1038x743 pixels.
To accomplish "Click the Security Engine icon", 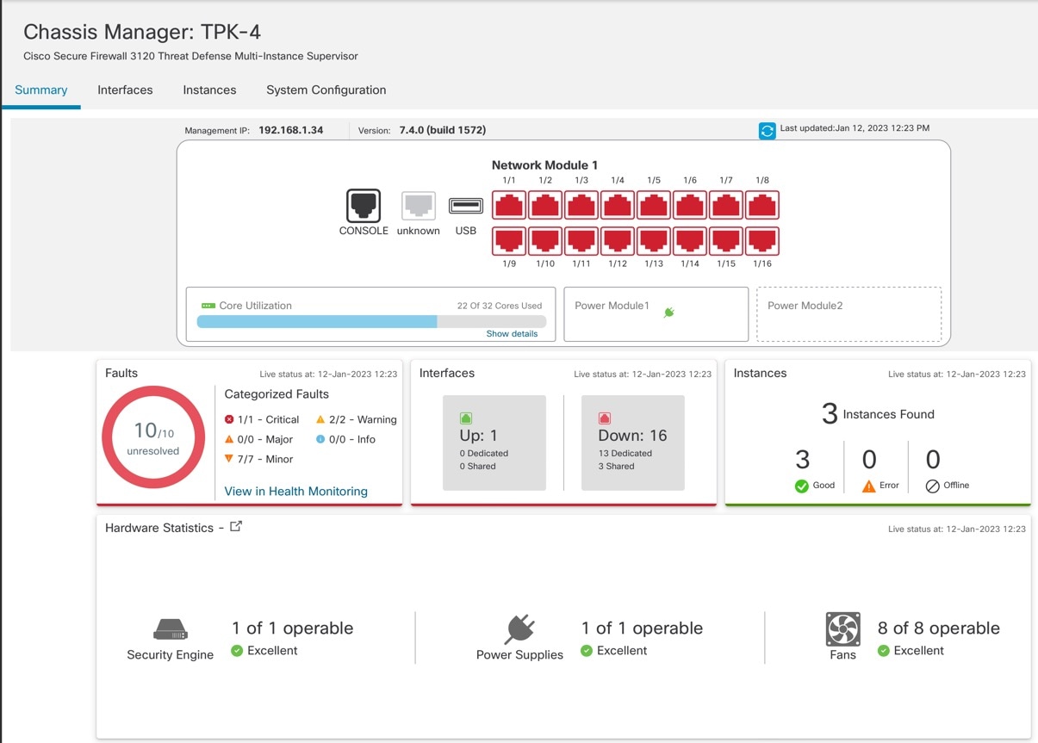I will (170, 629).
